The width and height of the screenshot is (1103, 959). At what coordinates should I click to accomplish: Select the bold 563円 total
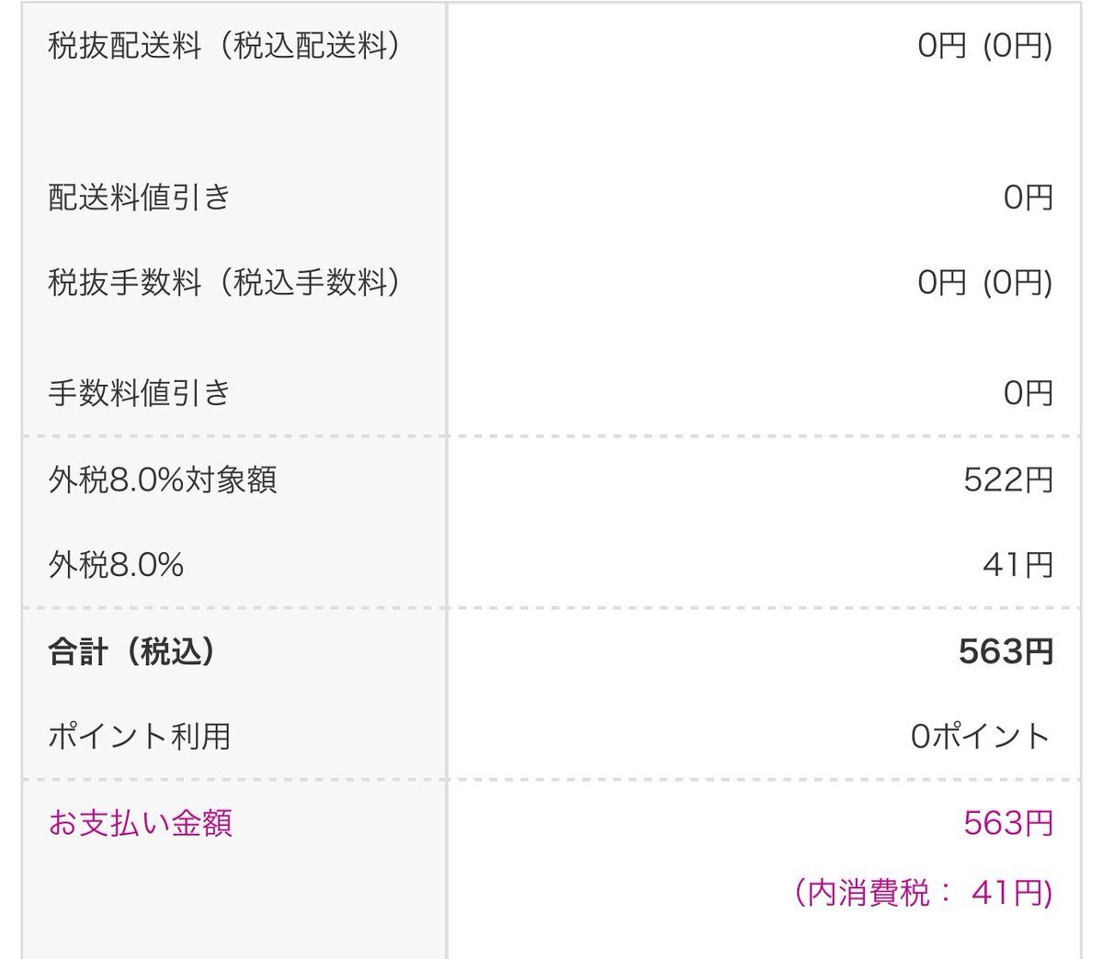pyautogui.click(x=1006, y=651)
